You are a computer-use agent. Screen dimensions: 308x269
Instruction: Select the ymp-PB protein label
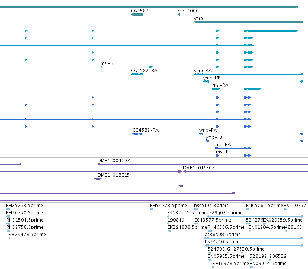(x=214, y=137)
